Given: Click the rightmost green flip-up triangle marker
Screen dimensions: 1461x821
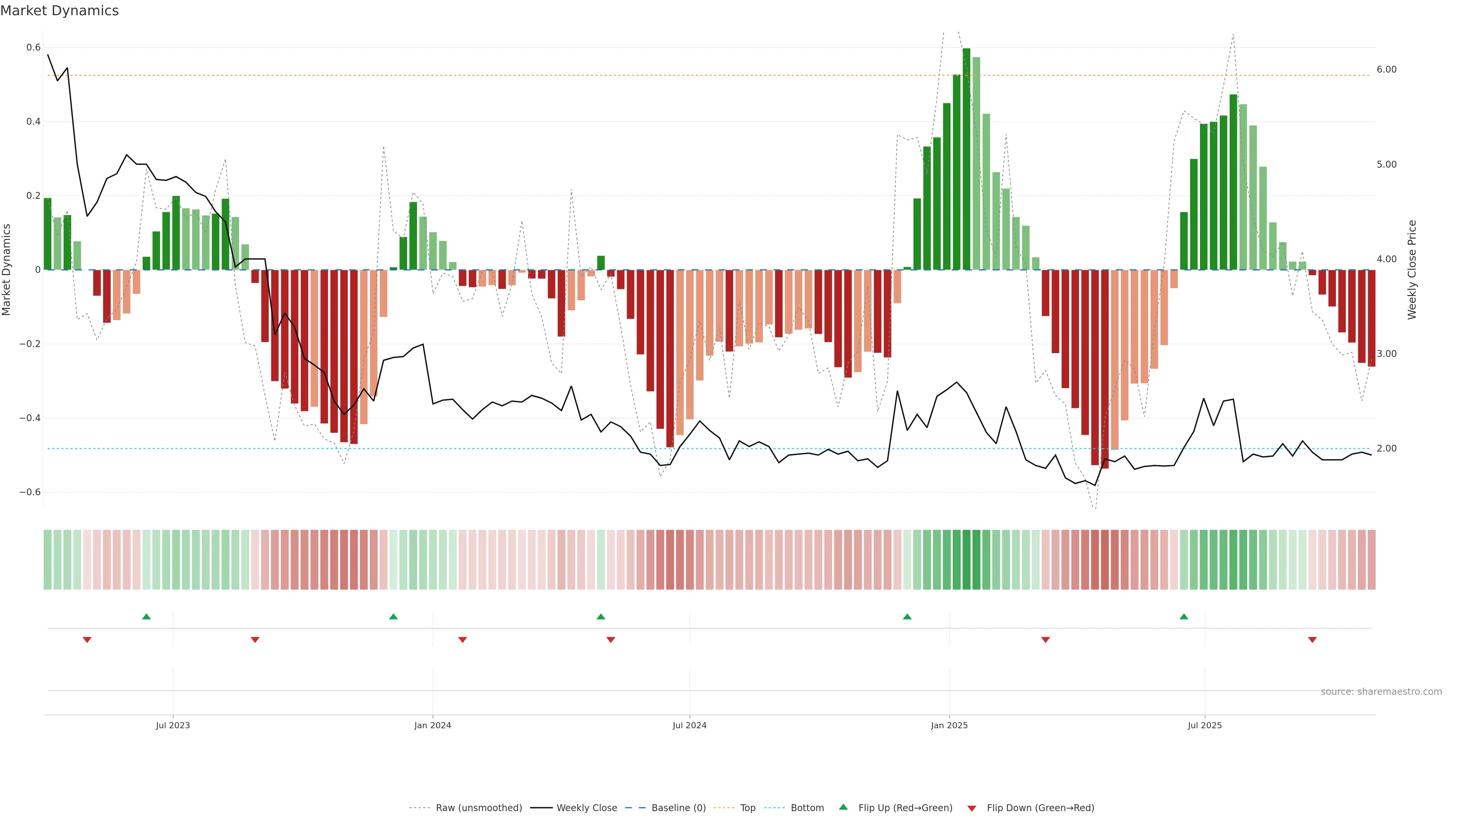Looking at the screenshot, I should click(x=1184, y=617).
